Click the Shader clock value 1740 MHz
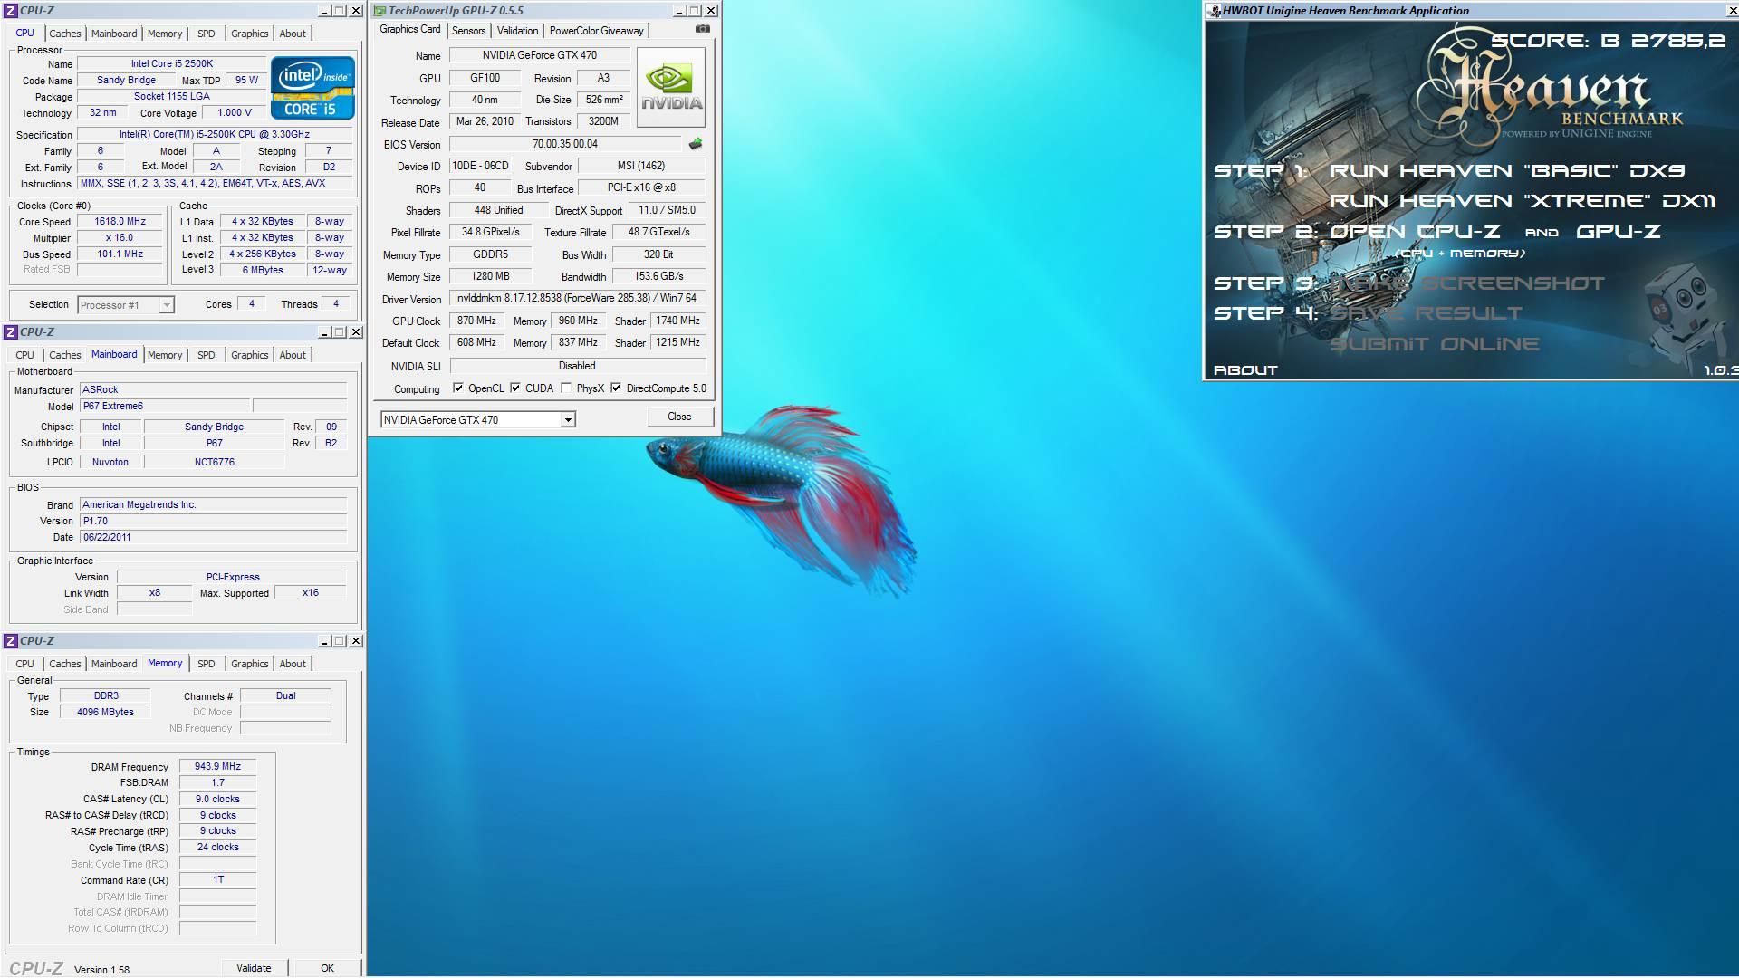This screenshot has height=978, width=1739. coord(677,321)
